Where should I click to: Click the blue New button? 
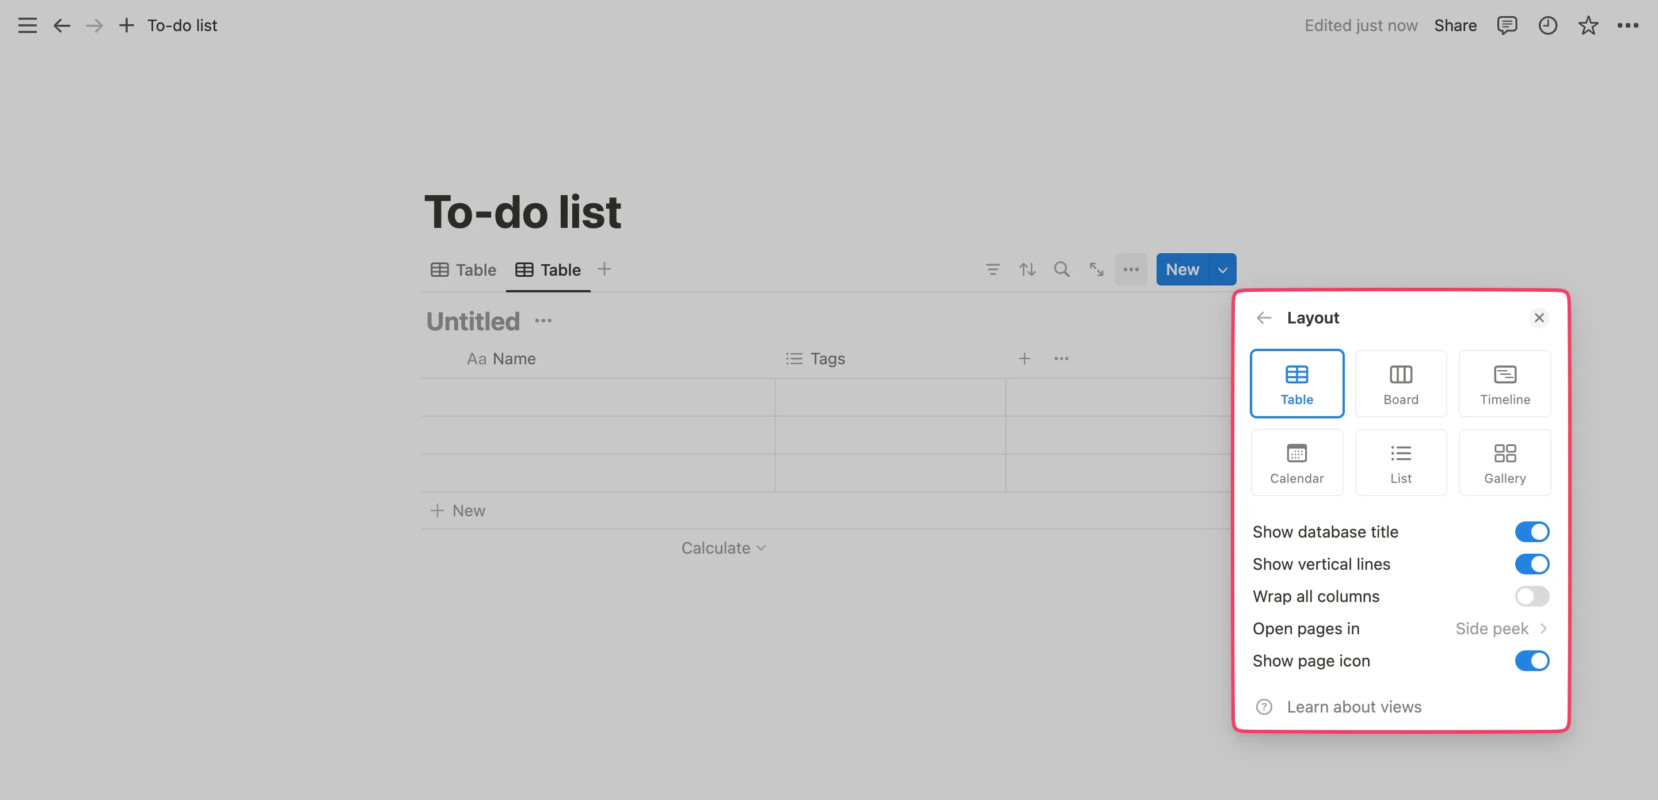tap(1182, 269)
